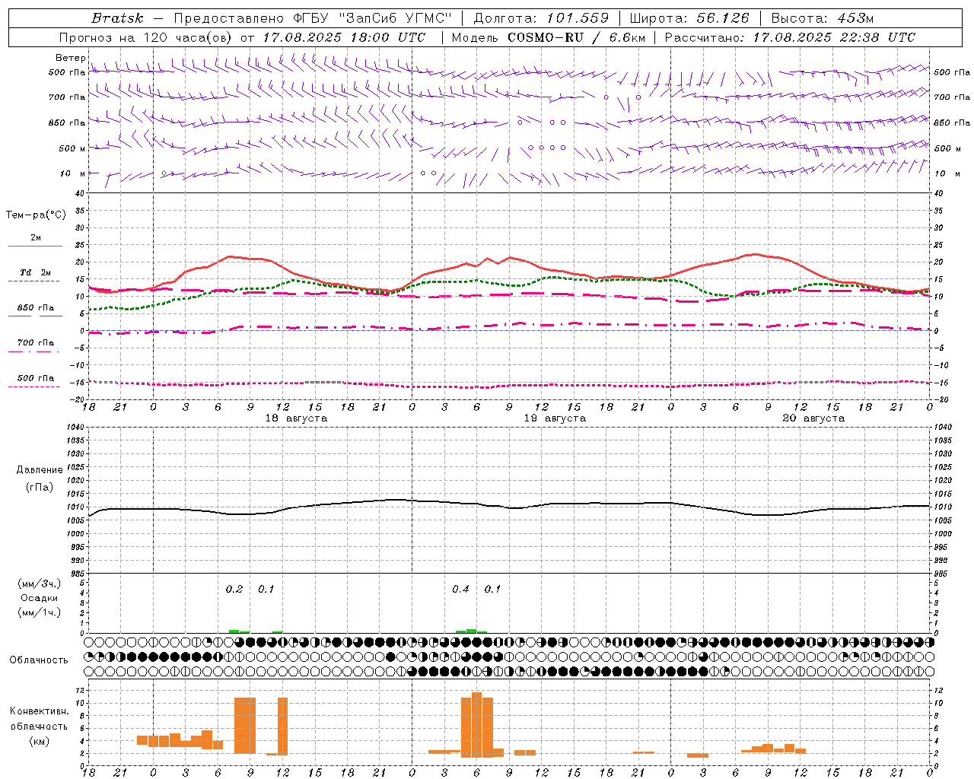Click the "Облачность" cloud cover label

(x=38, y=660)
